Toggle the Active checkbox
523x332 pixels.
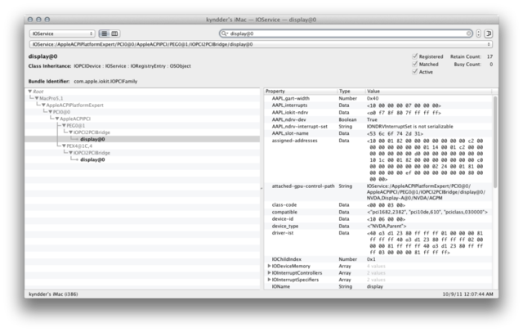coord(415,71)
